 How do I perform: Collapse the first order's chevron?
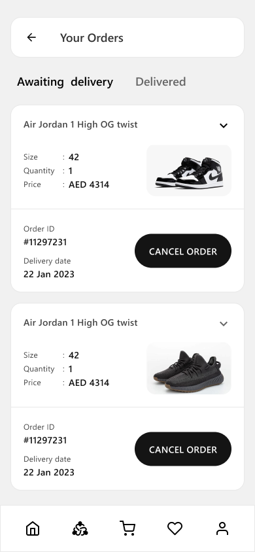224,126
